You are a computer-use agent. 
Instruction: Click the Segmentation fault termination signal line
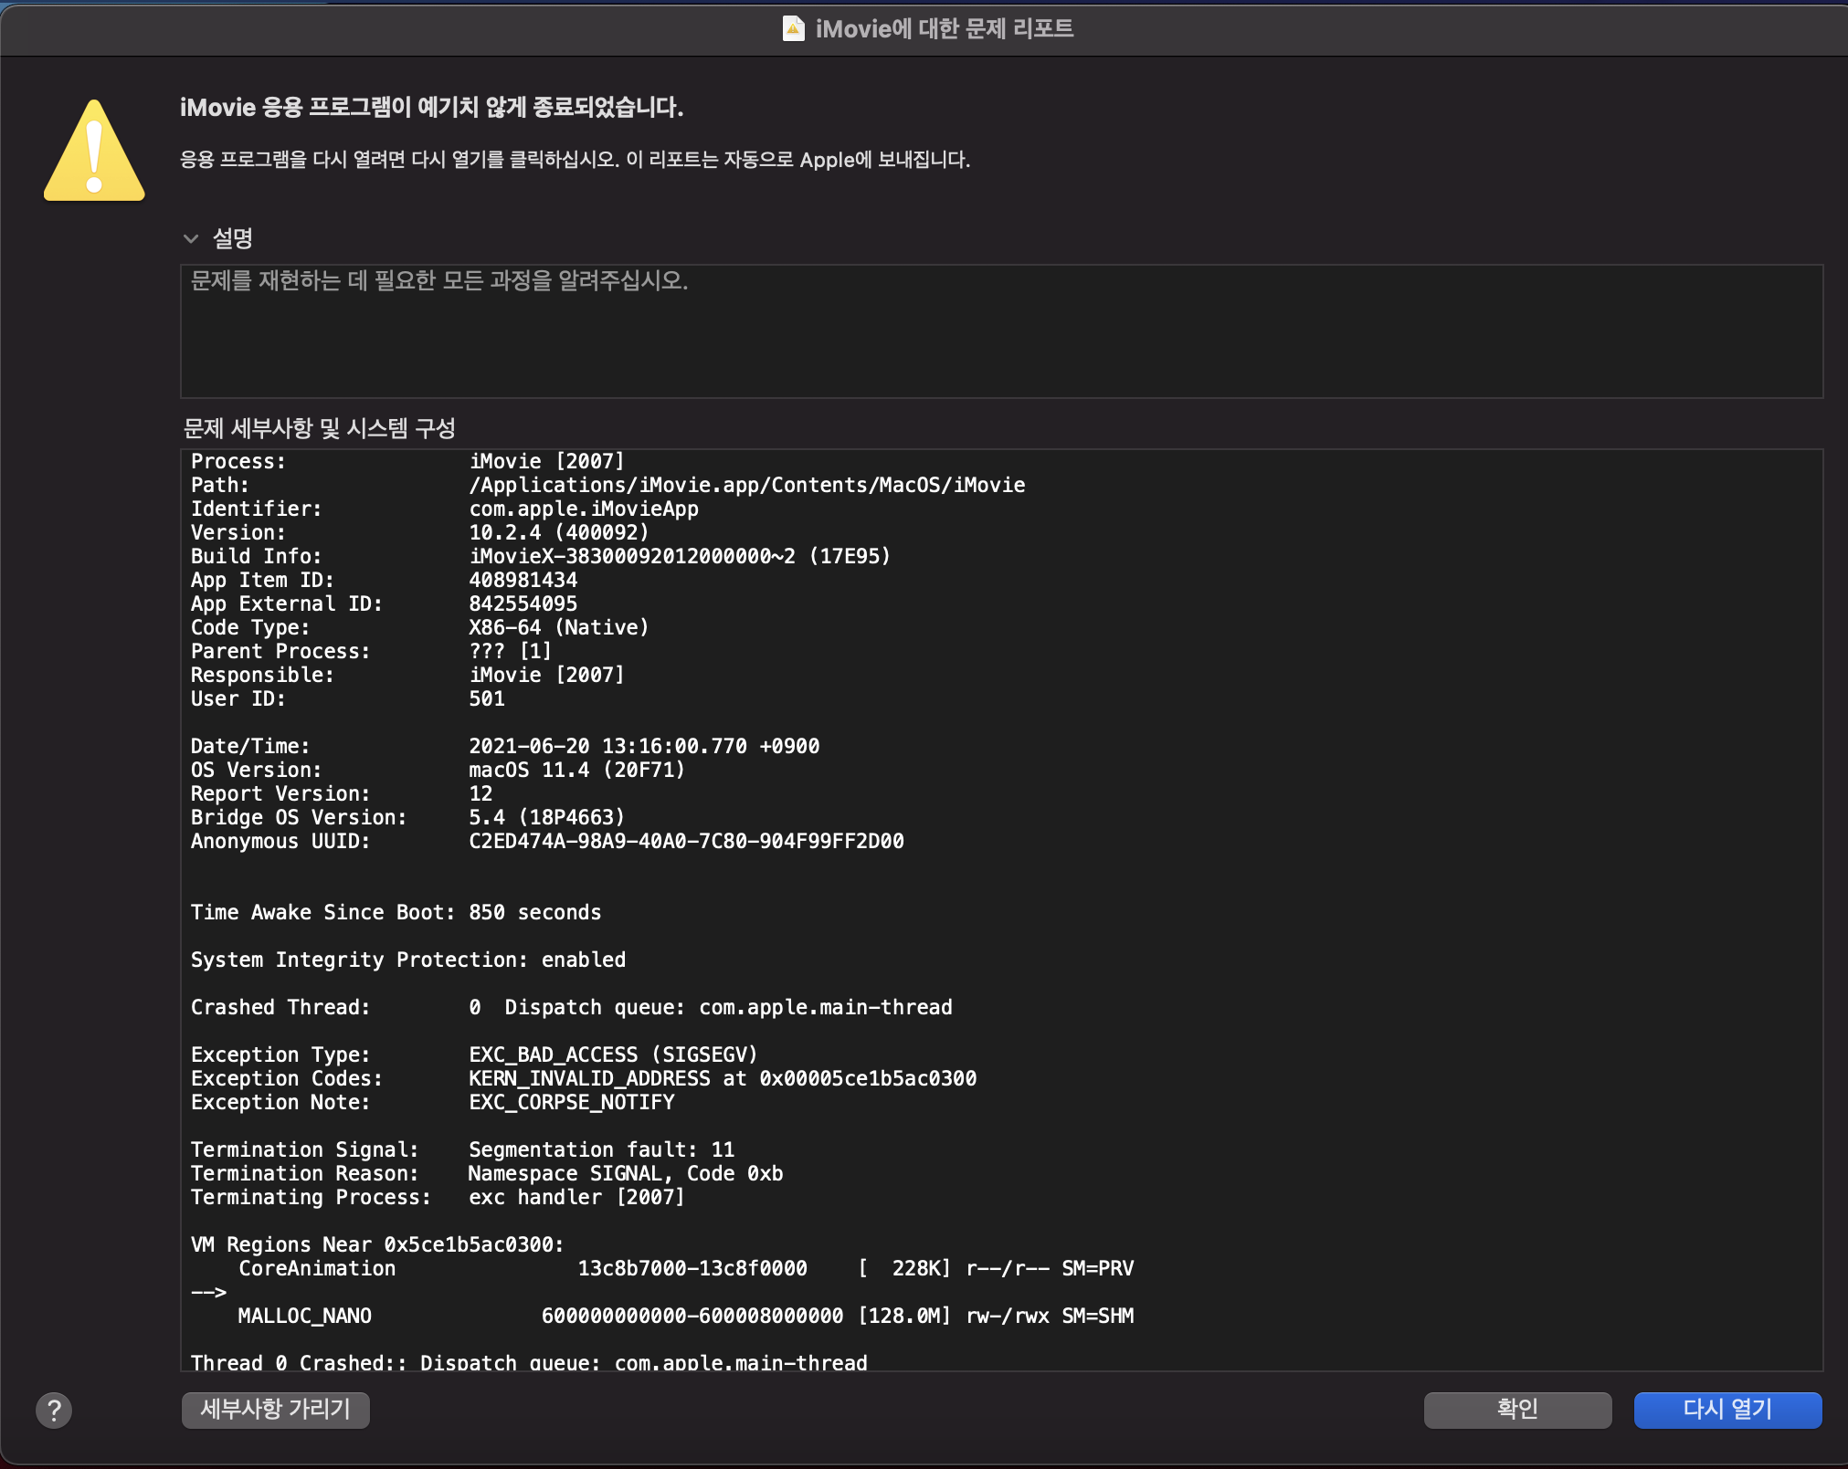pyautogui.click(x=600, y=1149)
